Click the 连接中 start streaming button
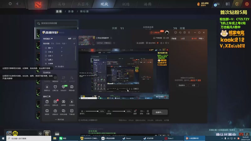This screenshot has width=251, height=141. coord(160,112)
